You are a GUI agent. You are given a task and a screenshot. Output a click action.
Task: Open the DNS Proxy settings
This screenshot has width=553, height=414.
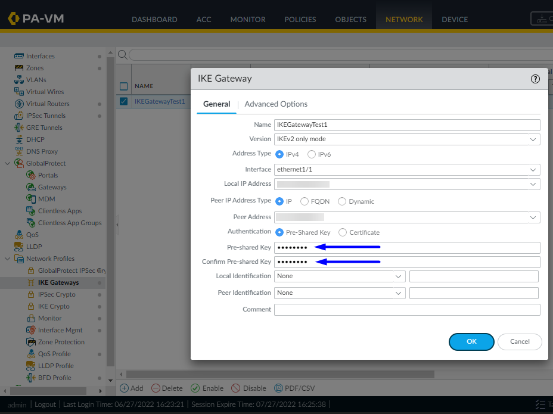(42, 151)
